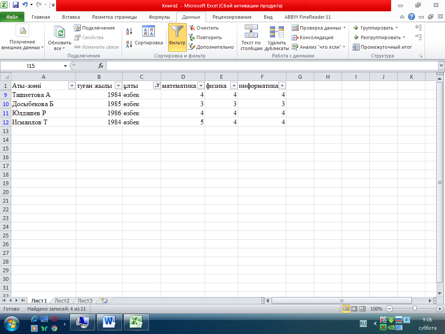
Task: Switch to the Вставка tab
Action: click(71, 17)
